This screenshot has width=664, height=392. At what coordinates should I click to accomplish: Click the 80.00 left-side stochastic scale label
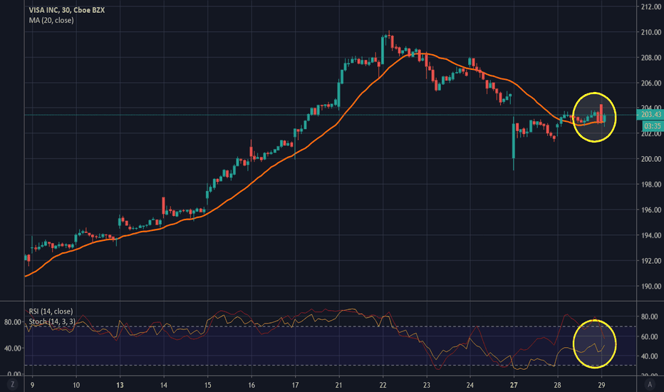(x=13, y=322)
